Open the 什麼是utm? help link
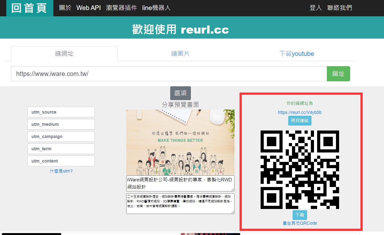Image resolution: width=384 pixels, height=235 pixels. 61,171
